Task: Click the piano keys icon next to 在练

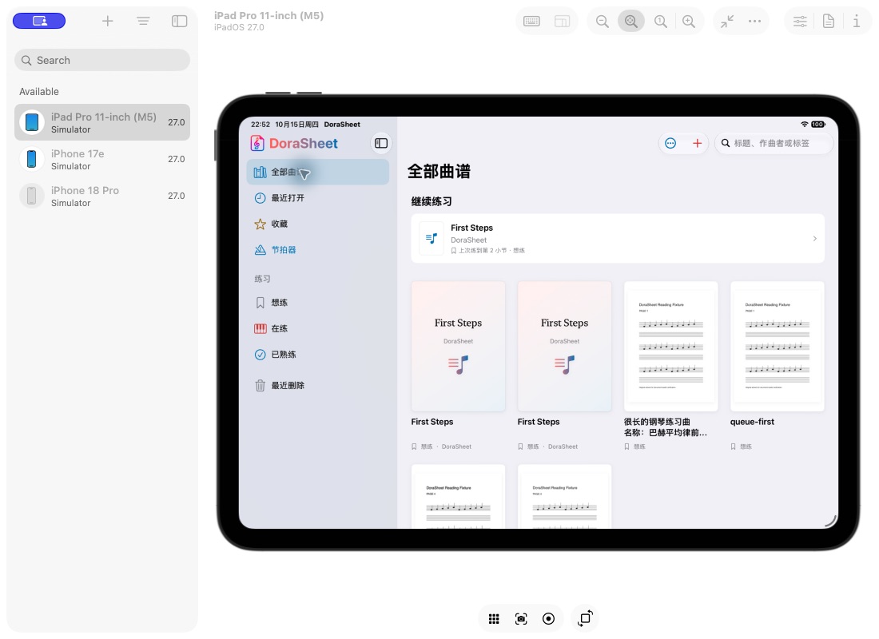Action: click(261, 328)
